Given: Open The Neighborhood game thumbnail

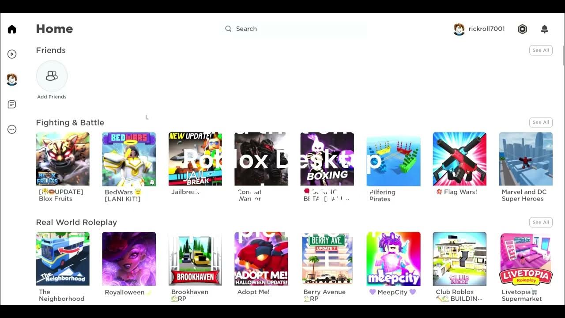Looking at the screenshot, I should point(63,259).
